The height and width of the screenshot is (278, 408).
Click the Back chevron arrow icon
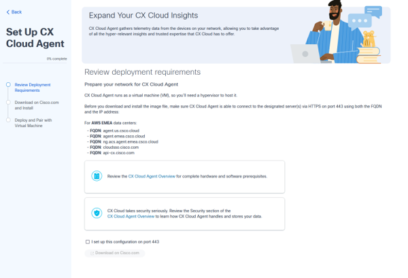click(x=7, y=12)
